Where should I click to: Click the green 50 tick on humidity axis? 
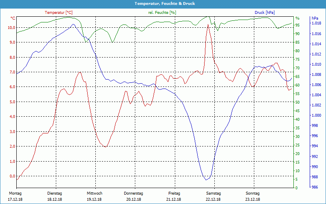click(297, 102)
